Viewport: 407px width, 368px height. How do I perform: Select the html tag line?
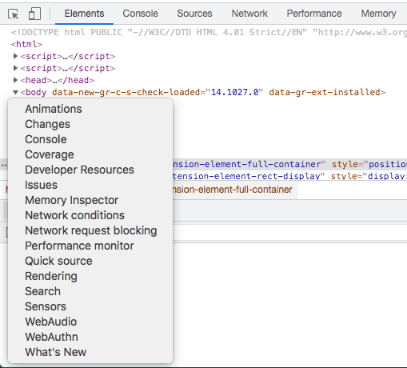(x=26, y=44)
